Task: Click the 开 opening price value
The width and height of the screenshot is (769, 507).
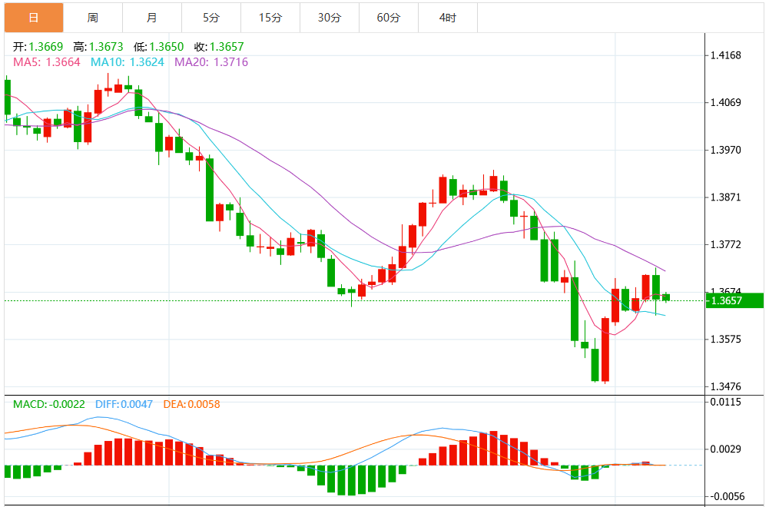Action: pos(48,47)
